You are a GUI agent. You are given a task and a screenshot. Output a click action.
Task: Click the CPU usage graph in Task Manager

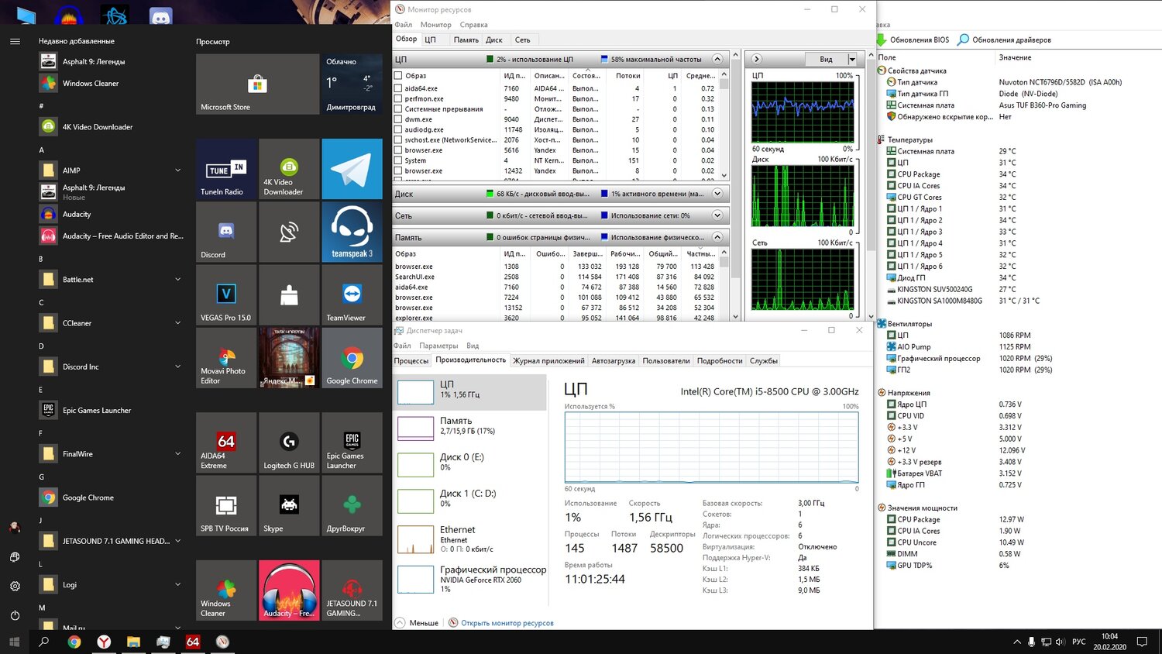click(711, 448)
